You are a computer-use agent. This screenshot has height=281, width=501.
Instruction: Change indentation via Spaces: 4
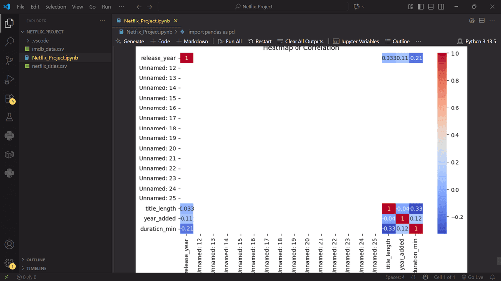(x=395, y=277)
